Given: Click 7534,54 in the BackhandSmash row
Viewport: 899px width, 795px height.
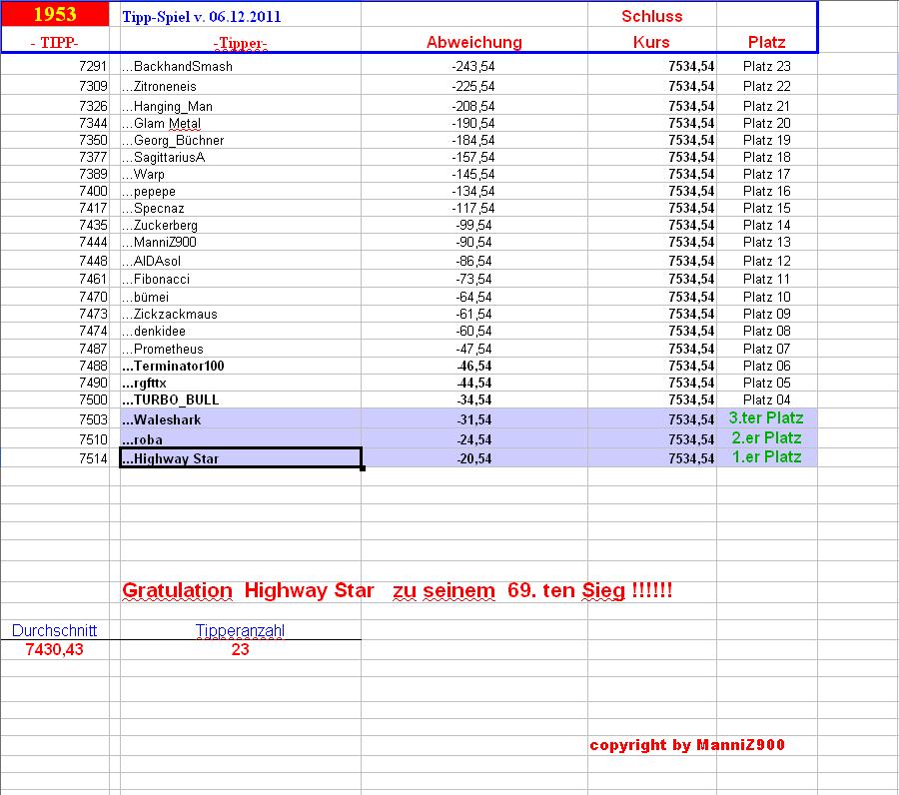Looking at the screenshot, I should tap(691, 67).
